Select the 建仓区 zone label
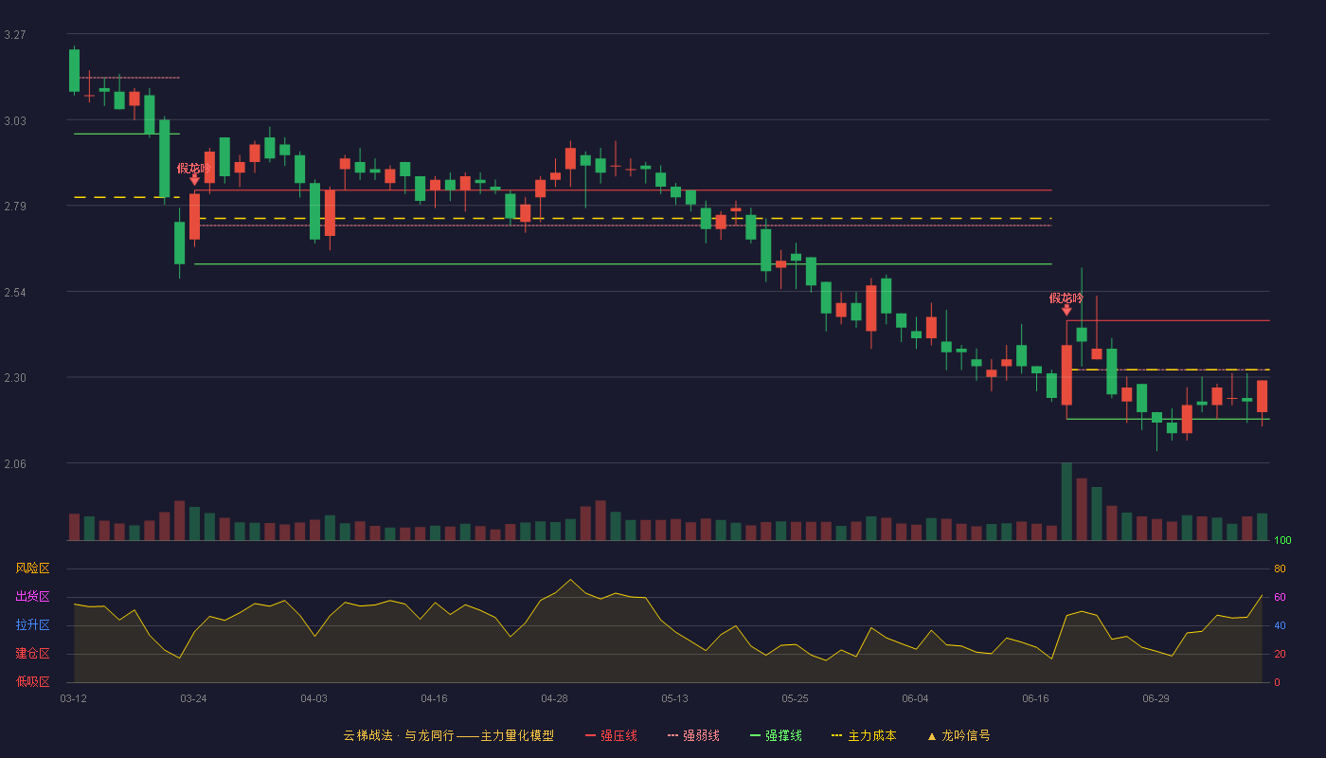The height and width of the screenshot is (758, 1326). 32,654
